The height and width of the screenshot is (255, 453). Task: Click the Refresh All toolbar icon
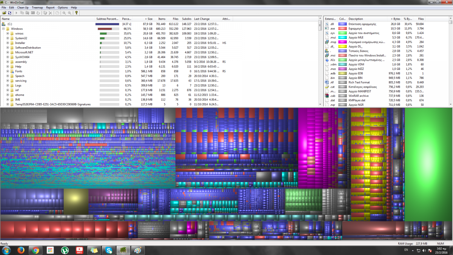pyautogui.click(x=9, y=13)
